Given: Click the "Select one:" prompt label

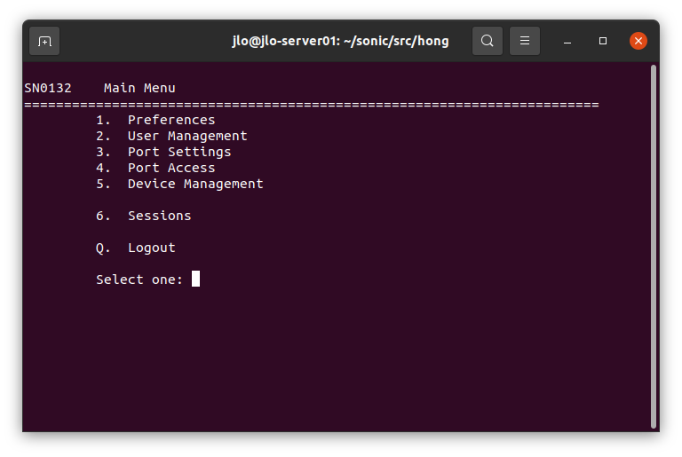Looking at the screenshot, I should [139, 280].
